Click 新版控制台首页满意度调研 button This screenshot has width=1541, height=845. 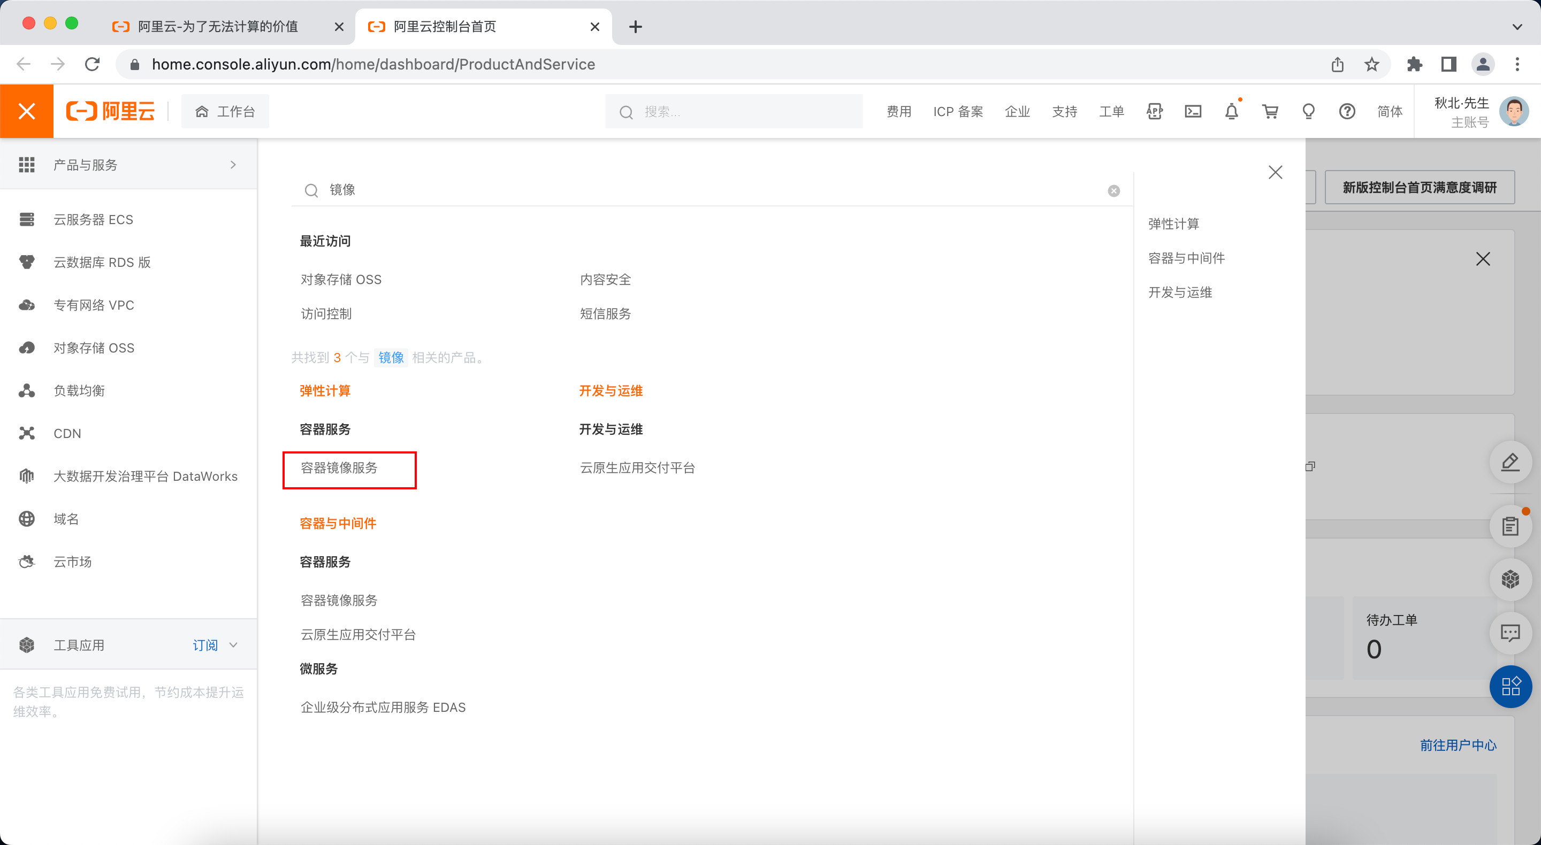tap(1420, 187)
